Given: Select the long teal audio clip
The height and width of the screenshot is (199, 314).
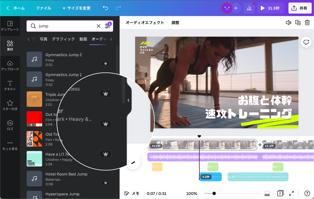Looking at the screenshot, I should (258, 177).
